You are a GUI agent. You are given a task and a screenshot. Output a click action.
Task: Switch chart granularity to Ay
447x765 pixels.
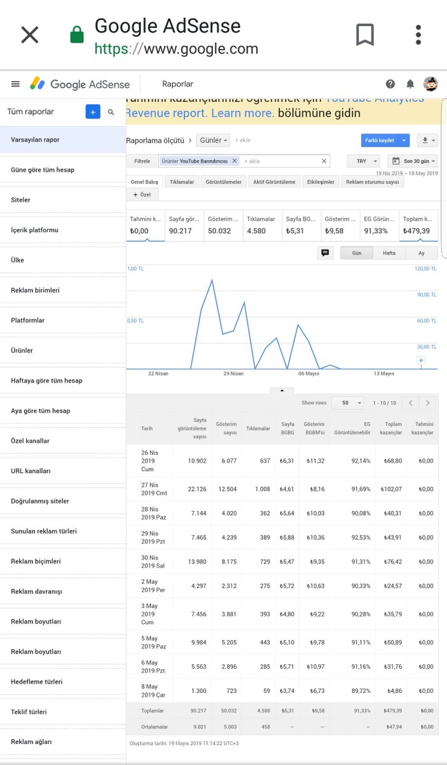tap(421, 253)
